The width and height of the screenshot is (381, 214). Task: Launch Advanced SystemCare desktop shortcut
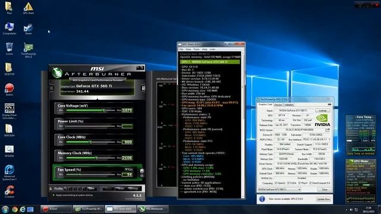coord(10,172)
